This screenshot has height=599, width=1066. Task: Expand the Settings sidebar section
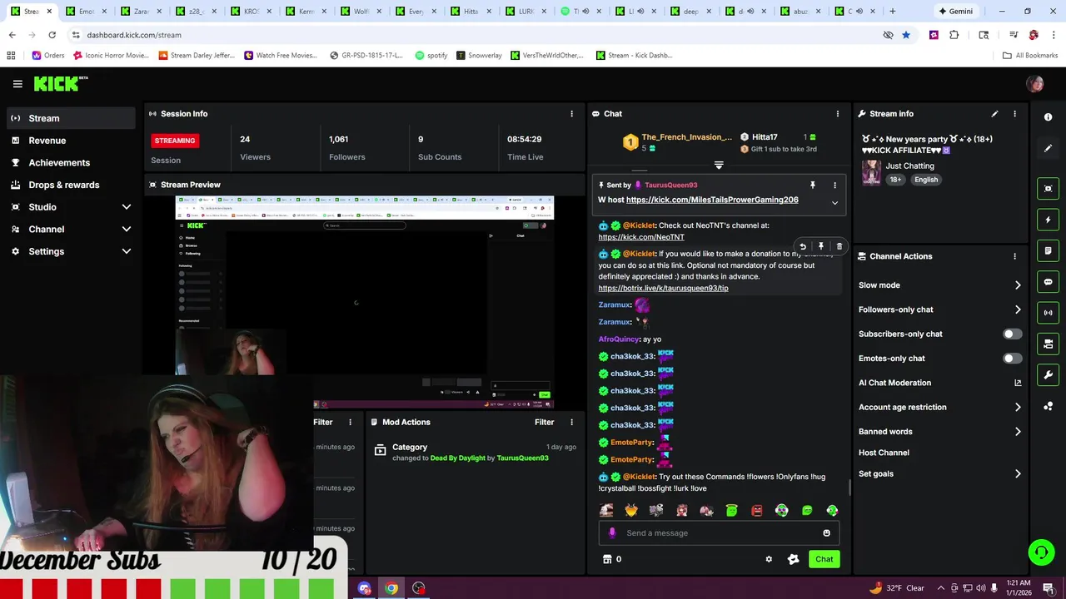[127, 251]
